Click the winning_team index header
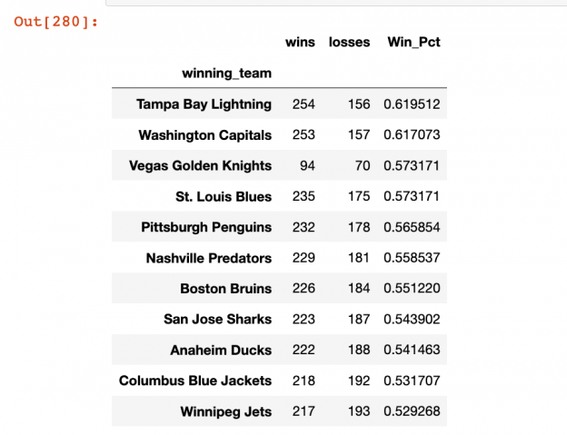 226,72
